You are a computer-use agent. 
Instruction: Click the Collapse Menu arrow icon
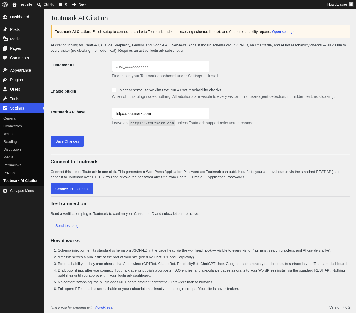pos(5,191)
